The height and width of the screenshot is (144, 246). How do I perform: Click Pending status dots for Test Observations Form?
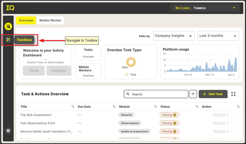[x=175, y=123]
